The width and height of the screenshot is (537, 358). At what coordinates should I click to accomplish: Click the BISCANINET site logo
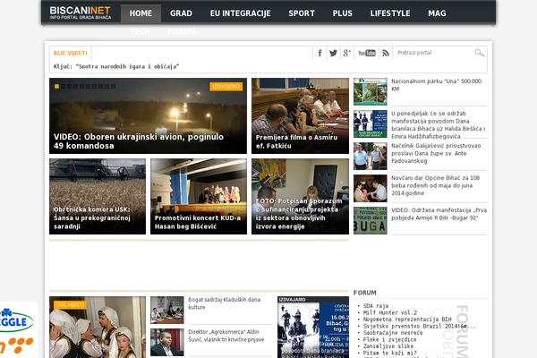(x=81, y=13)
